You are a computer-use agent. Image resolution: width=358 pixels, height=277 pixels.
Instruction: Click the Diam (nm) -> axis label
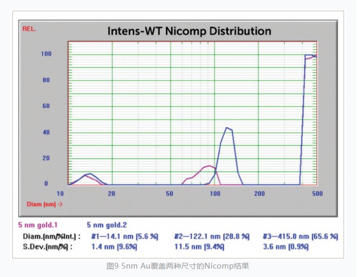pyautogui.click(x=45, y=204)
